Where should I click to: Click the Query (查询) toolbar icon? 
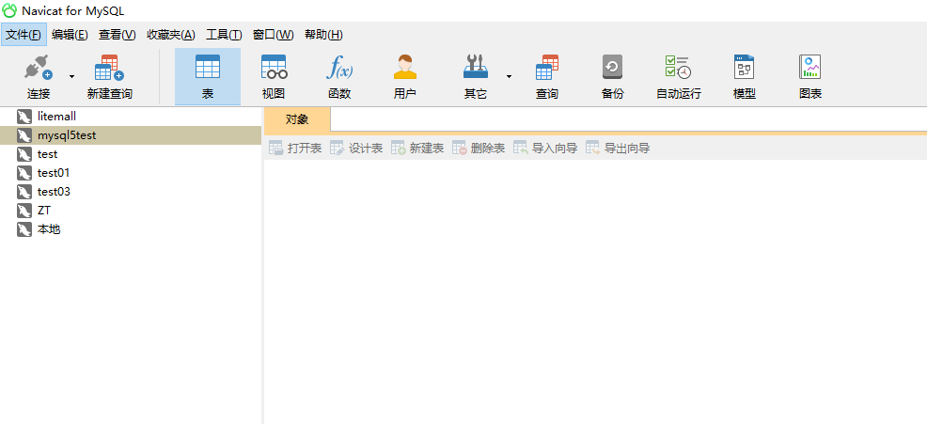coord(547,76)
